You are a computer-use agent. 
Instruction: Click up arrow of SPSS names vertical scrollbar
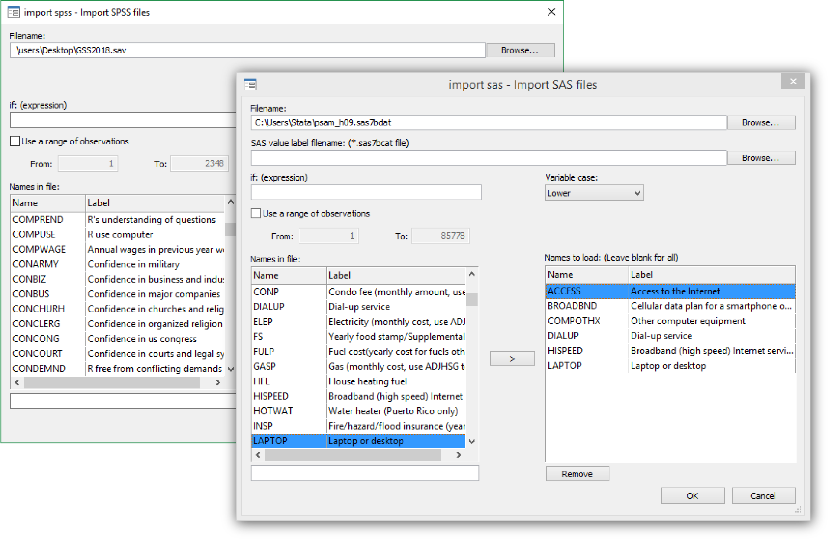[231, 202]
